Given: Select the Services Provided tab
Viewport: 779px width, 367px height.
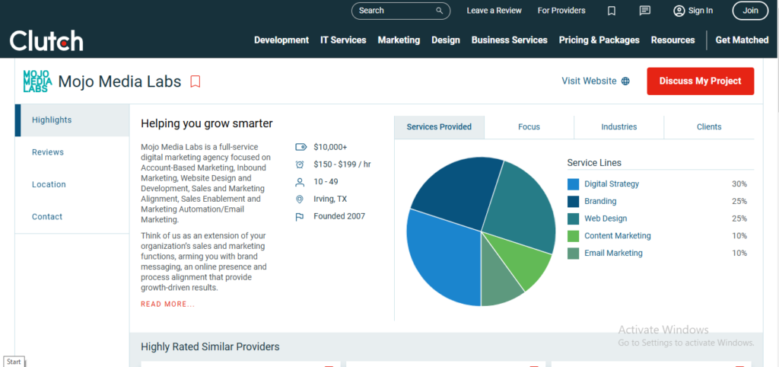Looking at the screenshot, I should (x=439, y=127).
